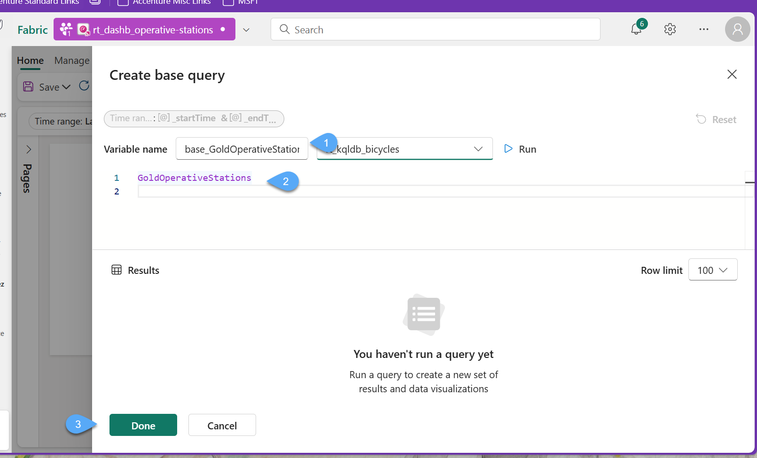Click the Fabric search box
The image size is (757, 458).
[x=435, y=30]
